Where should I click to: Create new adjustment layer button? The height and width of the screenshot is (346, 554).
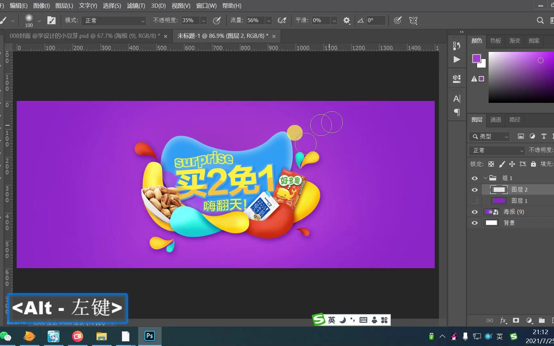click(529, 320)
